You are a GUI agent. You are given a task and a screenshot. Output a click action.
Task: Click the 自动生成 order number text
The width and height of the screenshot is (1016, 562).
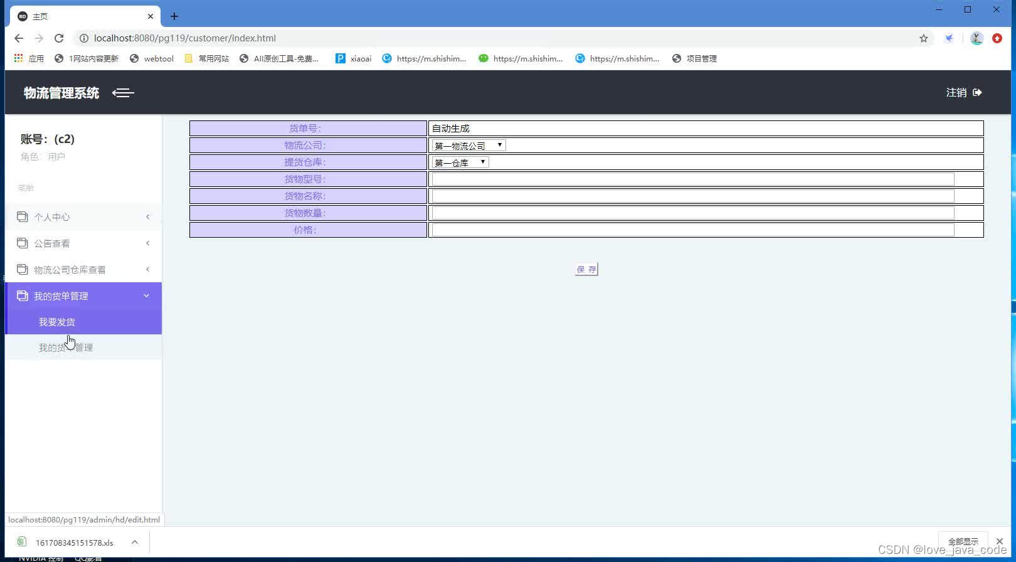pos(450,129)
